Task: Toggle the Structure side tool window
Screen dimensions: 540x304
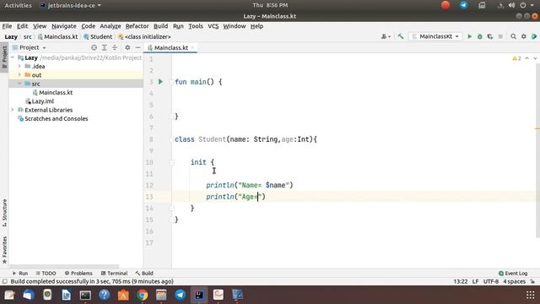Action: 4,213
